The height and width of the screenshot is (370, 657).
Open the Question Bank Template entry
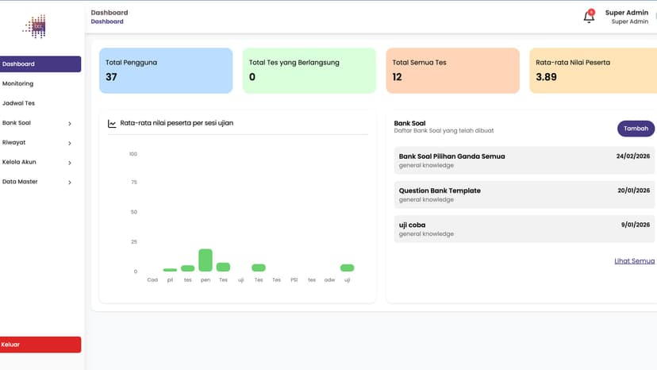[x=524, y=195]
